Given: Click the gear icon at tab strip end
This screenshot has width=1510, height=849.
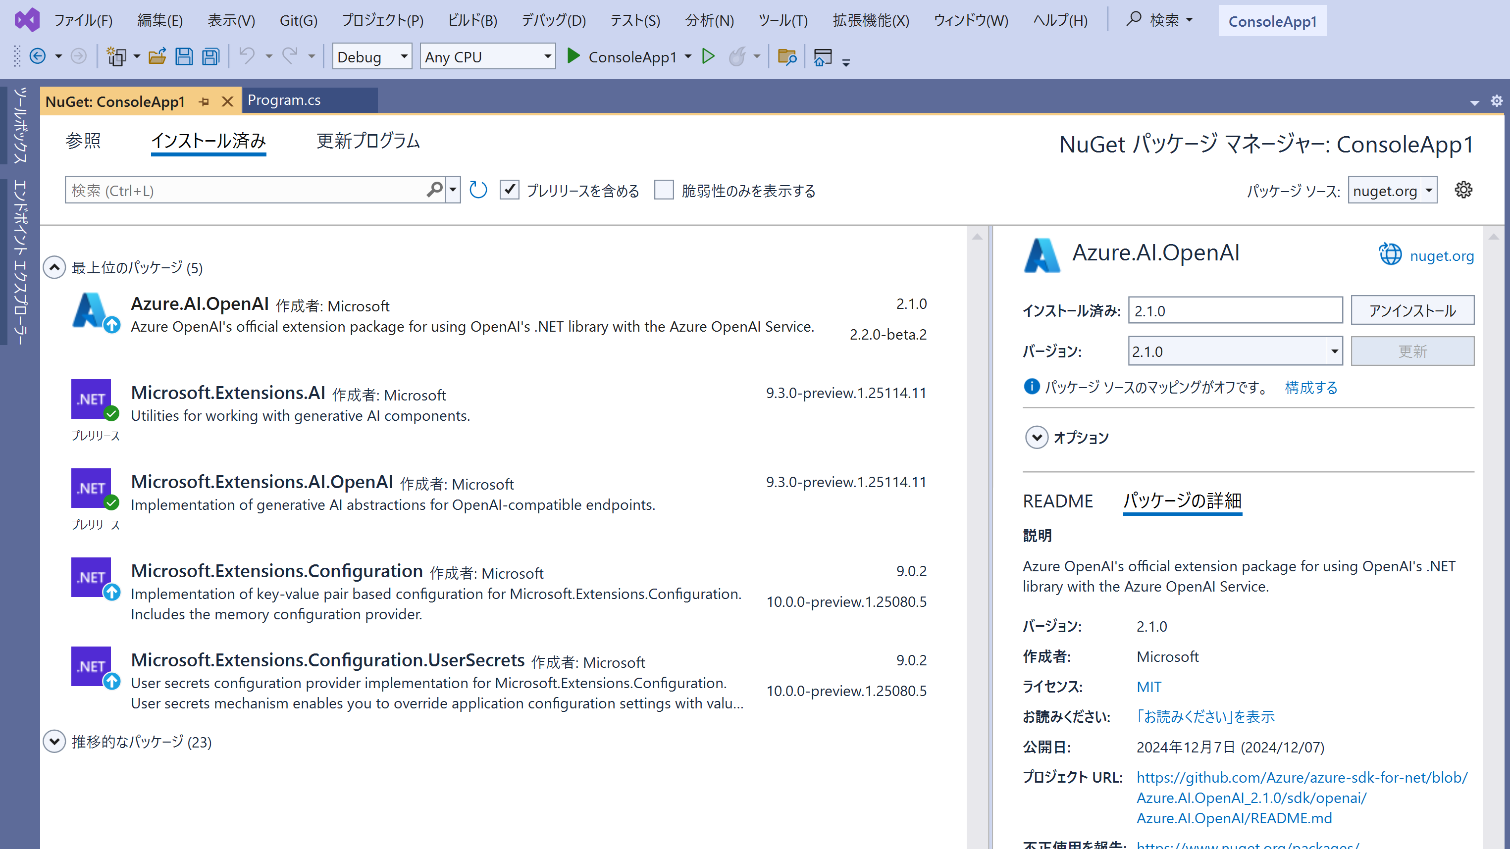Looking at the screenshot, I should tap(1497, 101).
